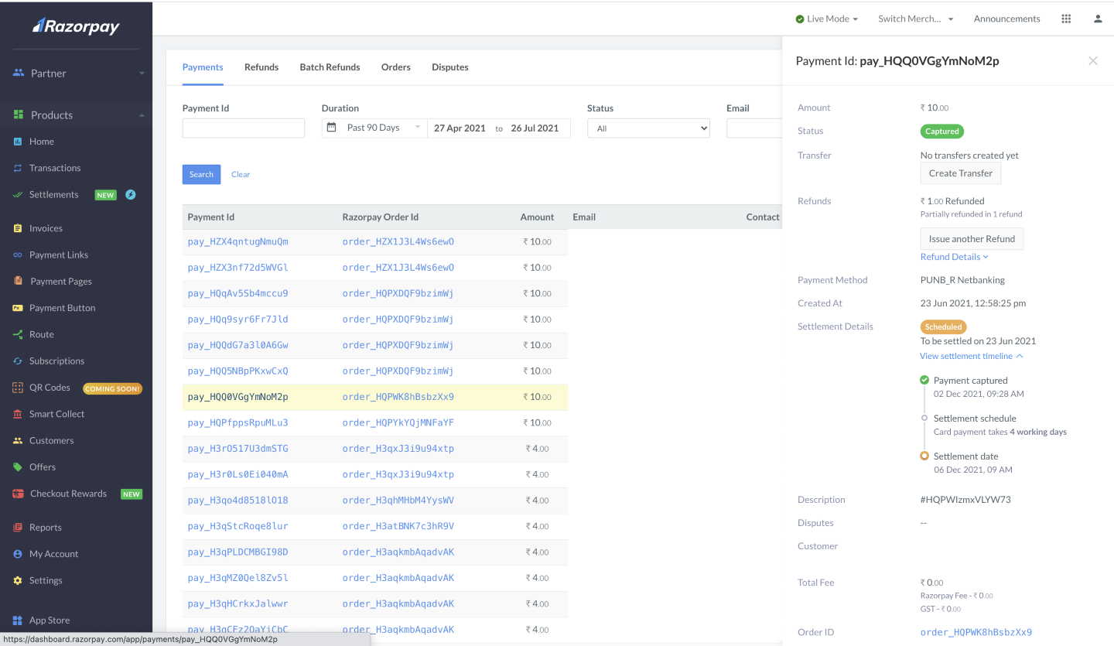Select the Transactions sidebar icon
This screenshot has width=1114, height=646.
pos(18,168)
